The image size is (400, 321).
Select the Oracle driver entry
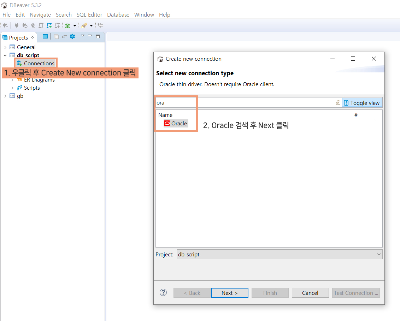(x=176, y=123)
